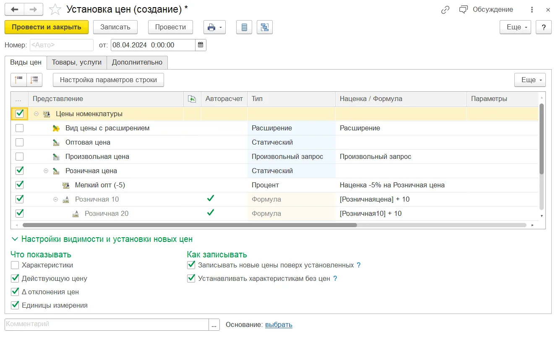The width and height of the screenshot is (558, 337).
Task: Click the back navigation arrow
Action: 15,10
